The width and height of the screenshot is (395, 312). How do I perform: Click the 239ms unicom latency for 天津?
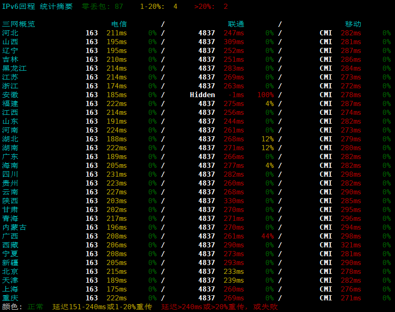tap(234, 280)
